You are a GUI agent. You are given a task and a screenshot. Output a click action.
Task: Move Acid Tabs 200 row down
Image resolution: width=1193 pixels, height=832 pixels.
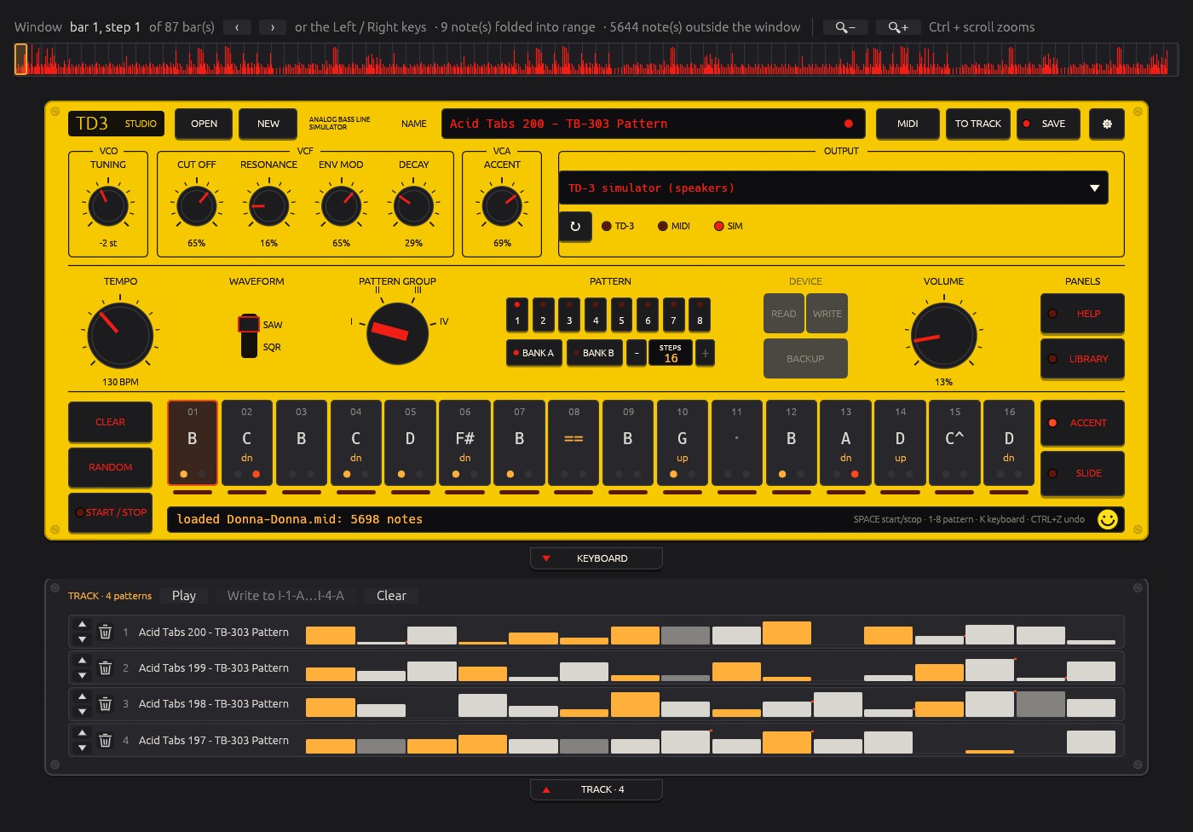(82, 640)
